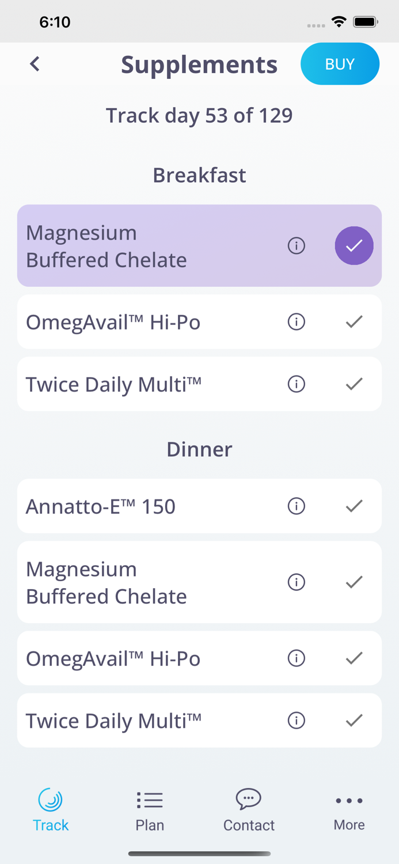Screen dimensions: 399x864
Task: Open info for dinner Twice Daily Multi
Action: [x=296, y=721]
